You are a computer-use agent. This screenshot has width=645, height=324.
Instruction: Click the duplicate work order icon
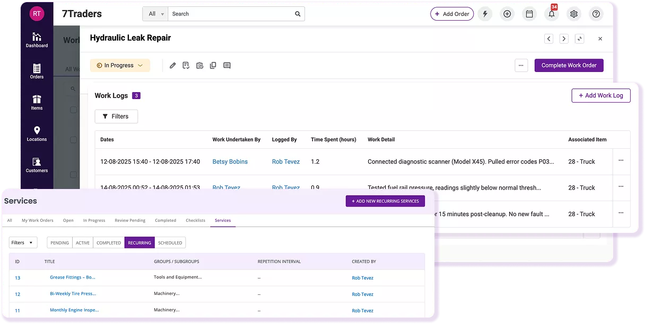pyautogui.click(x=213, y=66)
